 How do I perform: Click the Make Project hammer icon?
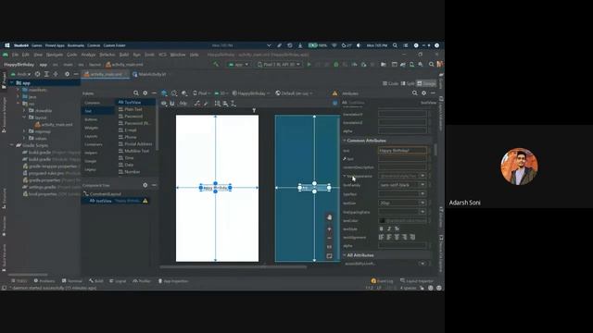[216, 65]
